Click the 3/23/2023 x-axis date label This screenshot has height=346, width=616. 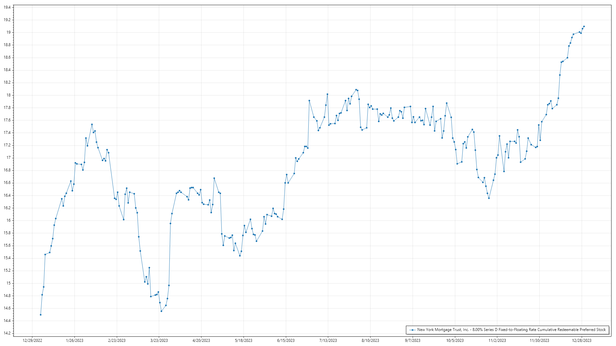point(159,341)
